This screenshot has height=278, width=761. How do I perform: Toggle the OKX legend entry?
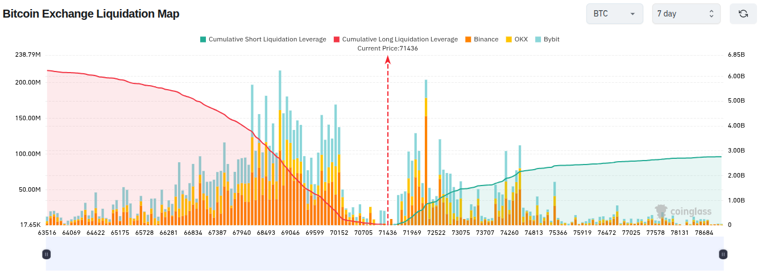click(516, 39)
